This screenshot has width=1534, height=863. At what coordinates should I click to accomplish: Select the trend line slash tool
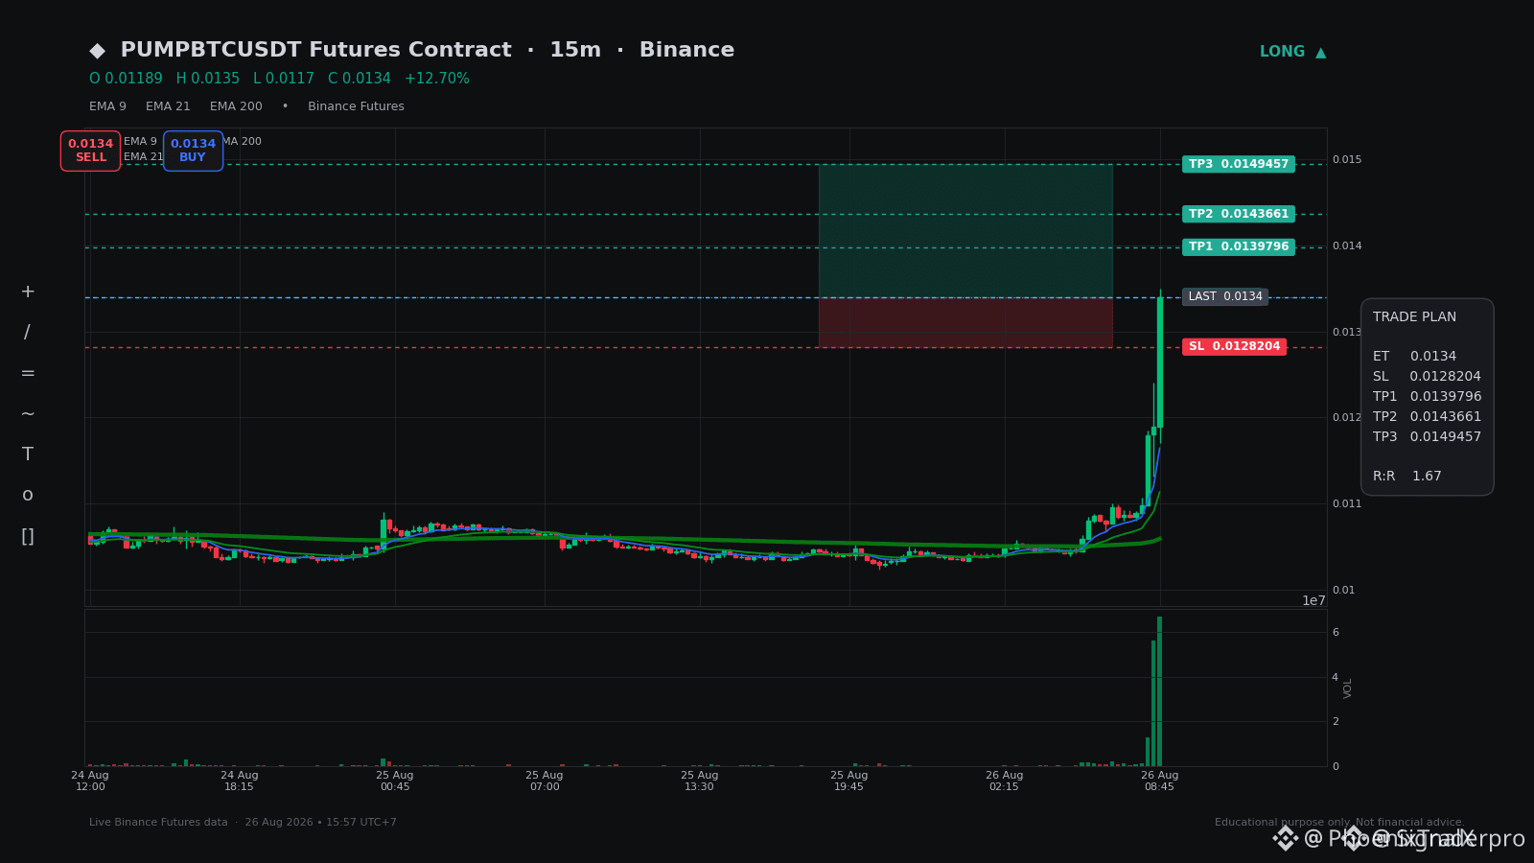27,333
